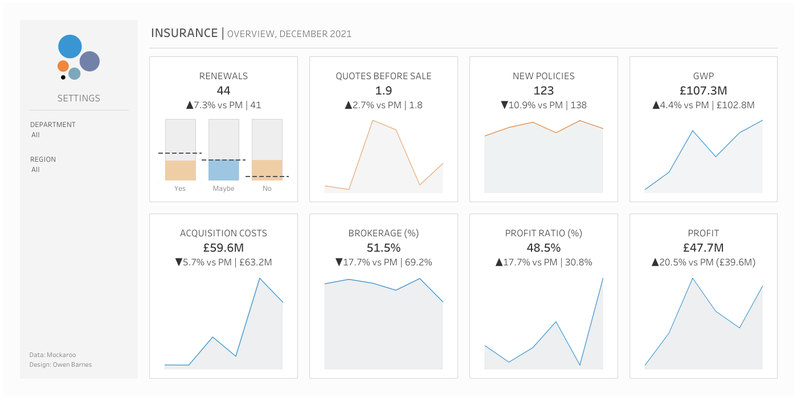Click the Brokerage (%) area chart
This screenshot has height=398, width=797.
pyautogui.click(x=383, y=323)
